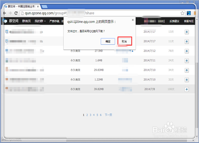Click the 1.6MB size cell
Image resolution: width=199 pixels, height=143 pixels.
[99, 60]
